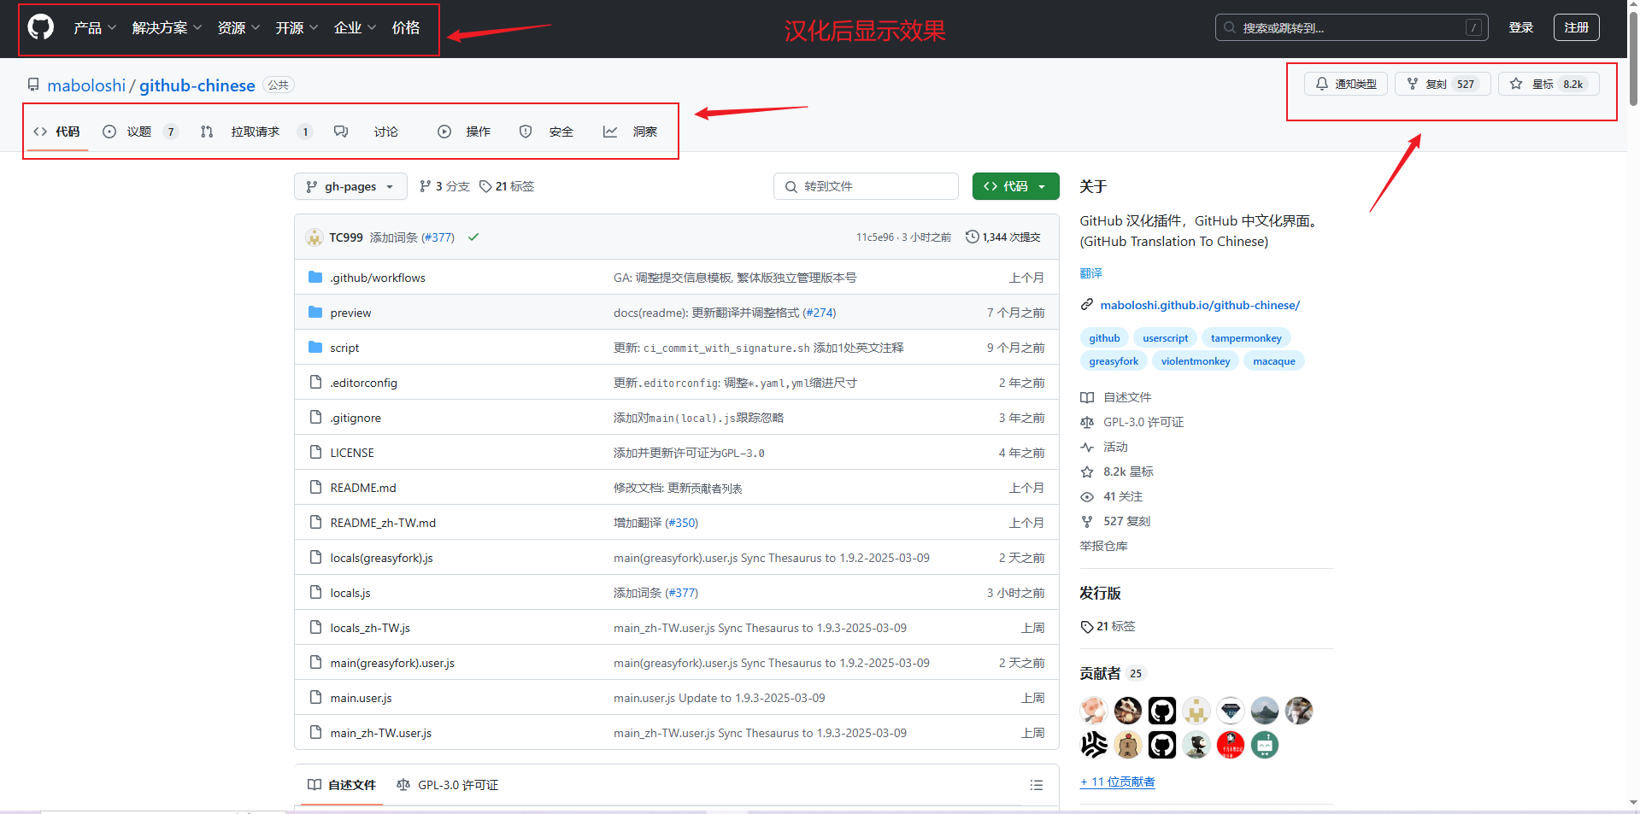Screen dimensions: 1640x814
Task: Click + 11 位贡献者 link
Action: coord(1118,782)
